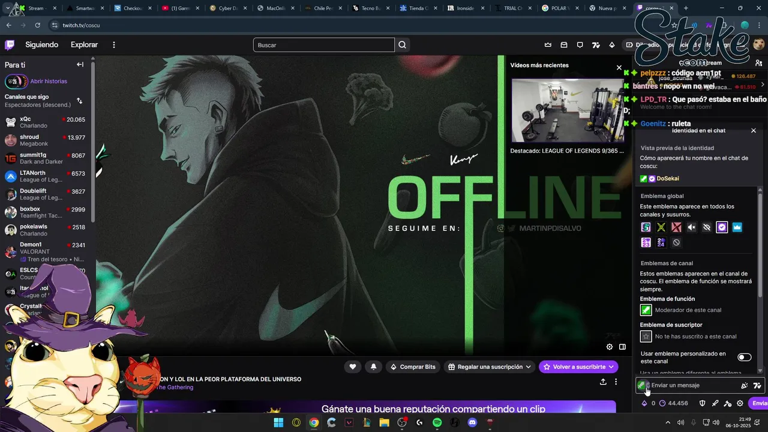Play the LEAGUE OF LEGENDS highlight thumbnail
Image resolution: width=768 pixels, height=432 pixels.
(x=568, y=110)
